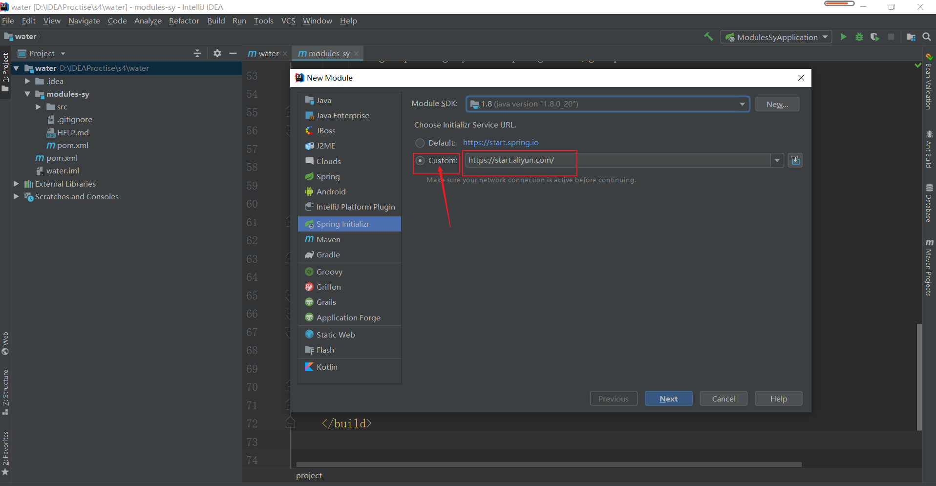The width and height of the screenshot is (936, 486).
Task: Click the editor horizontal scrollbar
Action: pos(549,465)
